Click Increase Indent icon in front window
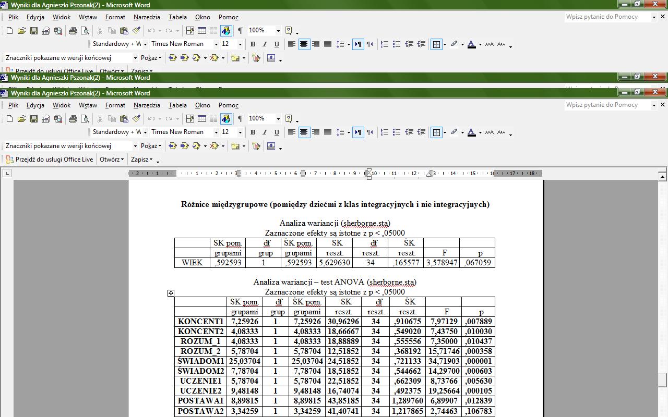This screenshot has height=417, width=668. 421,132
